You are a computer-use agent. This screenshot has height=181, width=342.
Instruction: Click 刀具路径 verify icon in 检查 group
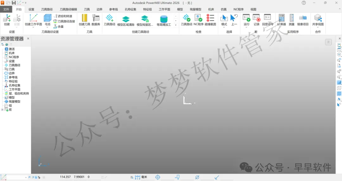tap(187, 20)
